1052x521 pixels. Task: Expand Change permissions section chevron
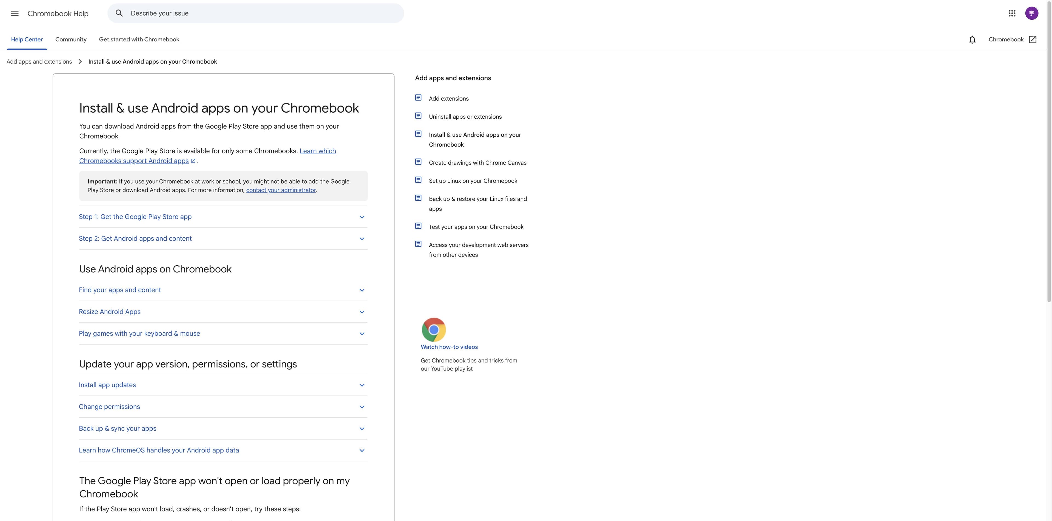[x=362, y=407]
